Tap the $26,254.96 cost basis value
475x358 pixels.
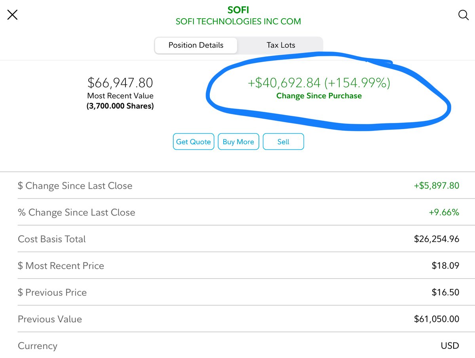pyautogui.click(x=437, y=239)
